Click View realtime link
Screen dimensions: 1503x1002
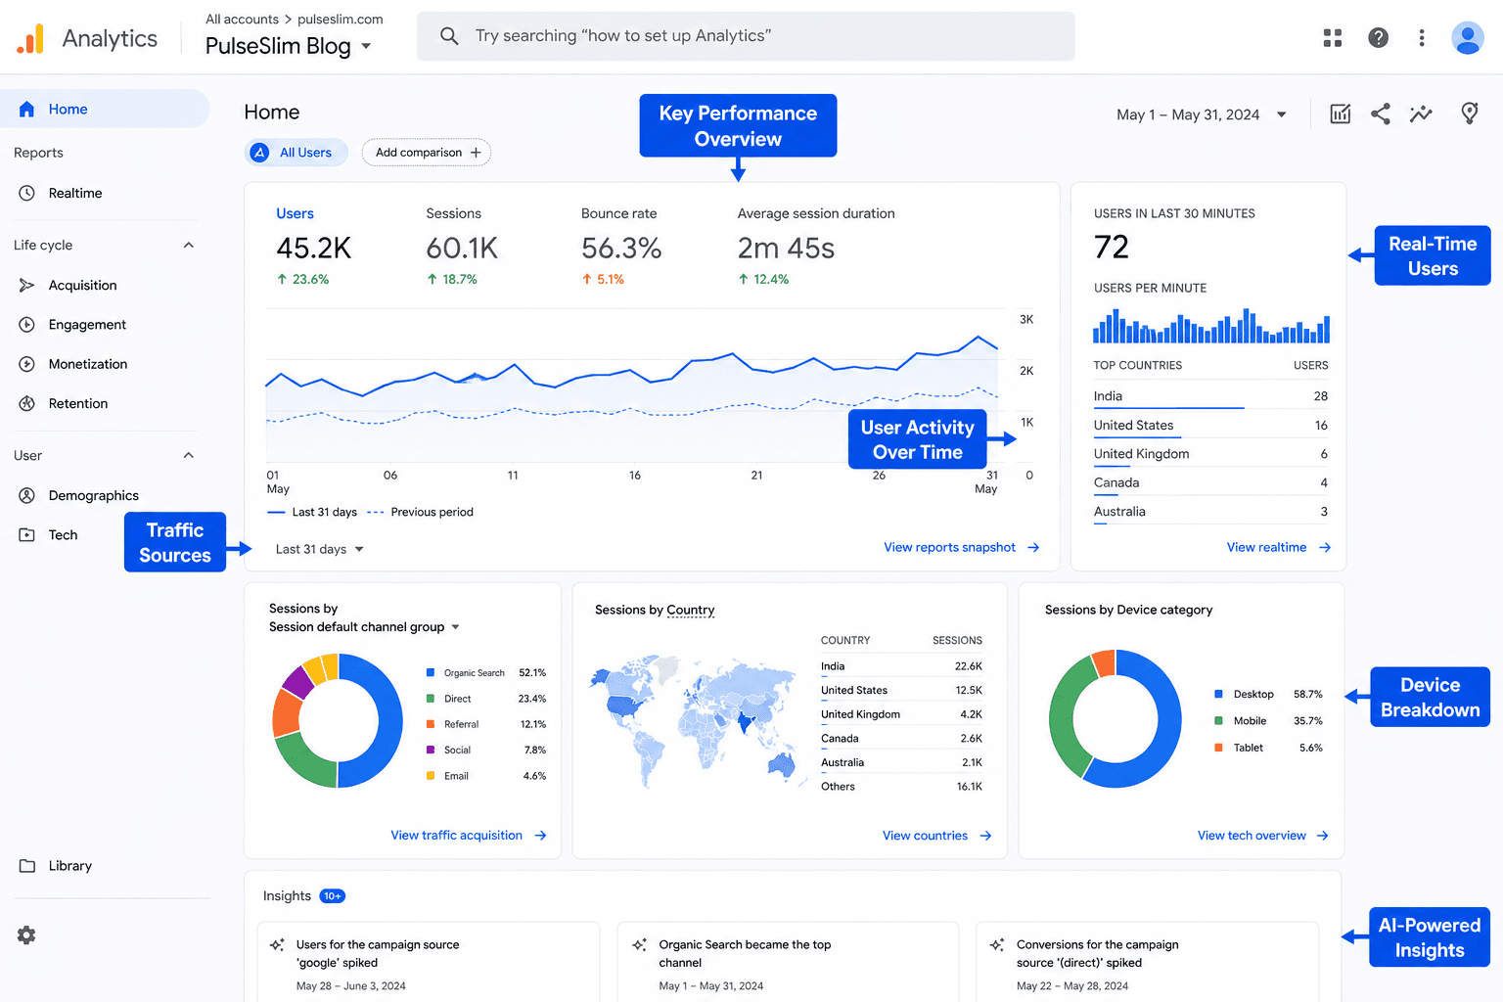1279,547
